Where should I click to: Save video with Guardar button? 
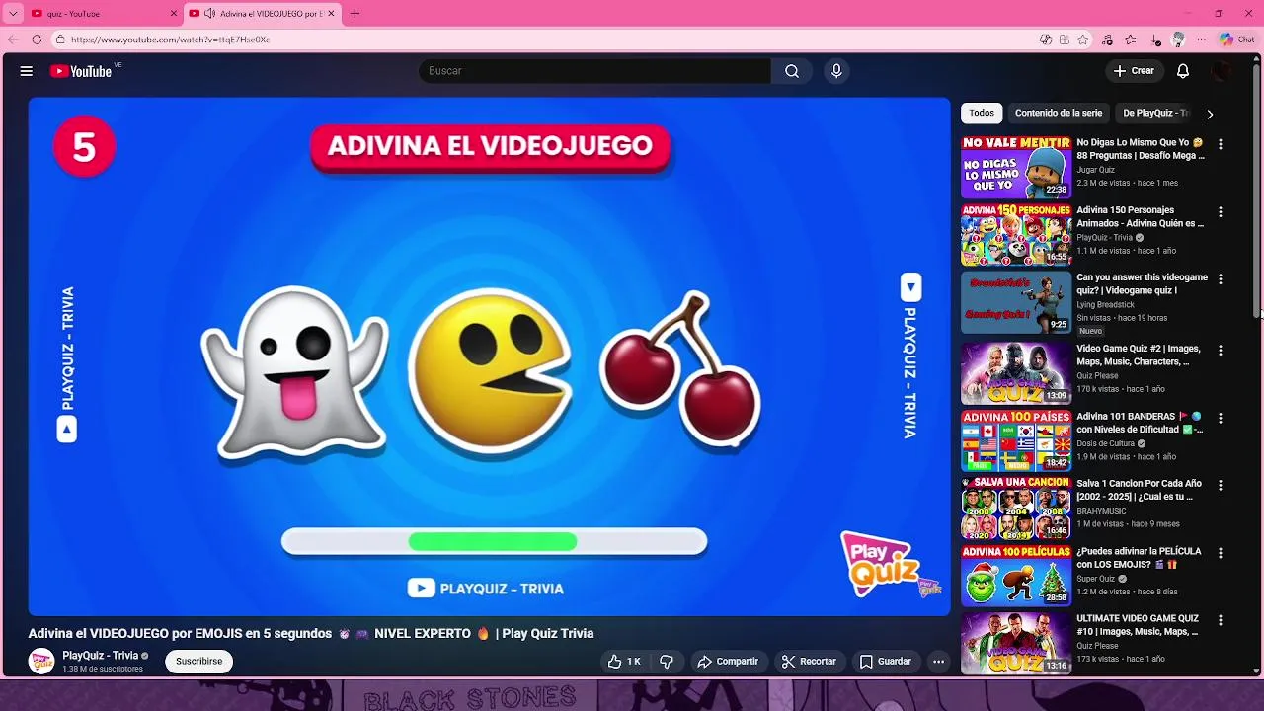pos(886,662)
